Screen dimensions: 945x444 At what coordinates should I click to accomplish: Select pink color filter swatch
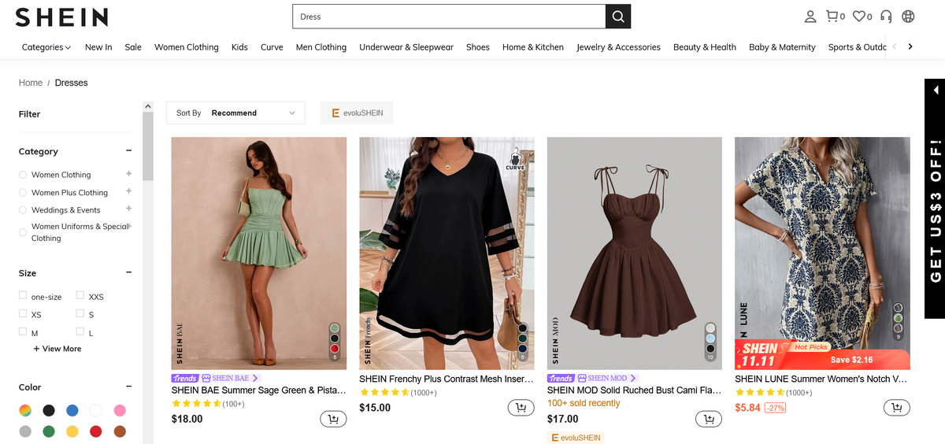point(120,410)
